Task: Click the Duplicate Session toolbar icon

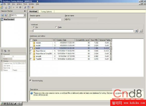Action: pos(9,7)
